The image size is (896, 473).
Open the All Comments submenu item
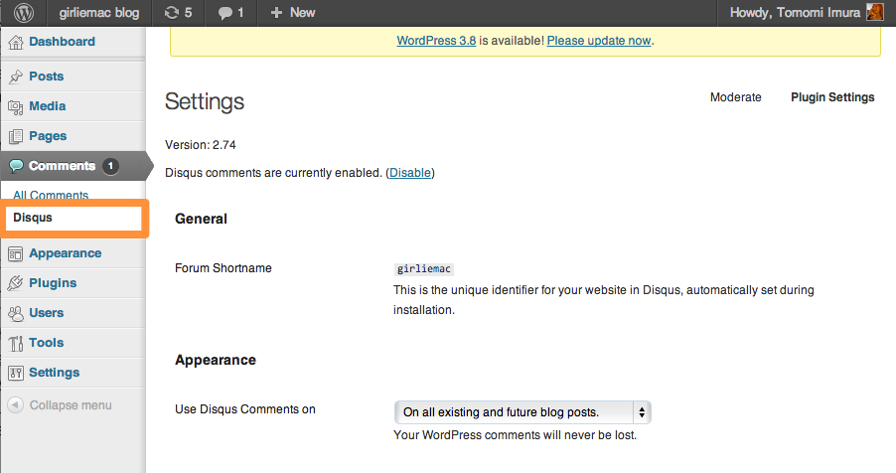click(51, 195)
